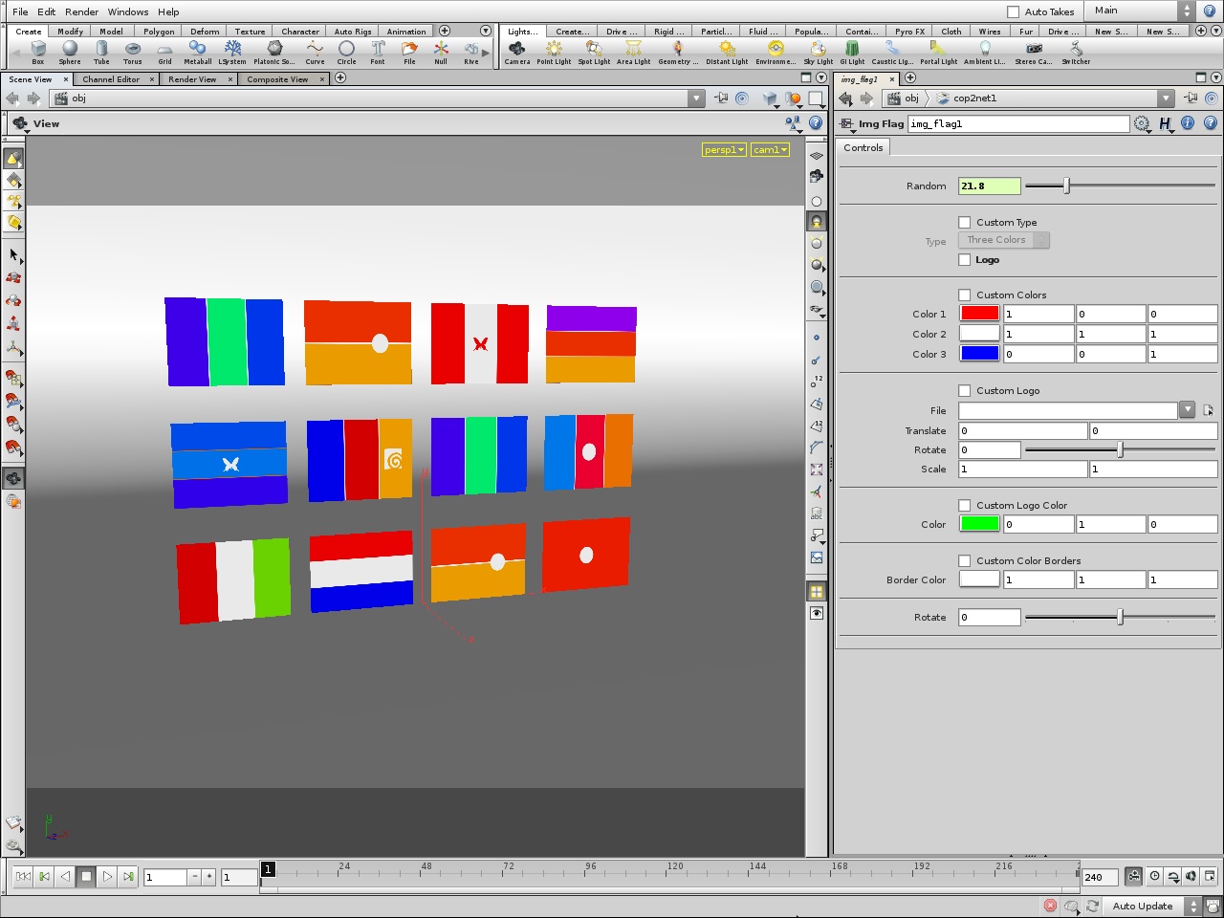Create a Camera using the shelf tool
This screenshot has width=1224, height=918.
click(516, 48)
